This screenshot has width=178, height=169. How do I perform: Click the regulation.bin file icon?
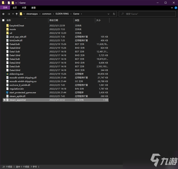7,89
